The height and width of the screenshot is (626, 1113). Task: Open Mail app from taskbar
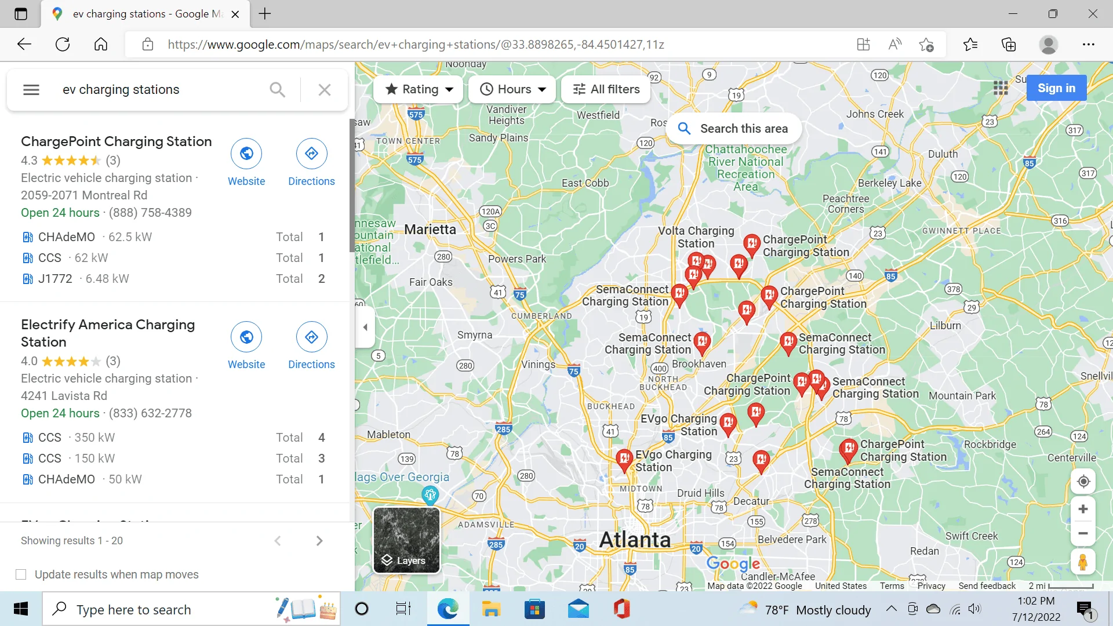(x=578, y=609)
